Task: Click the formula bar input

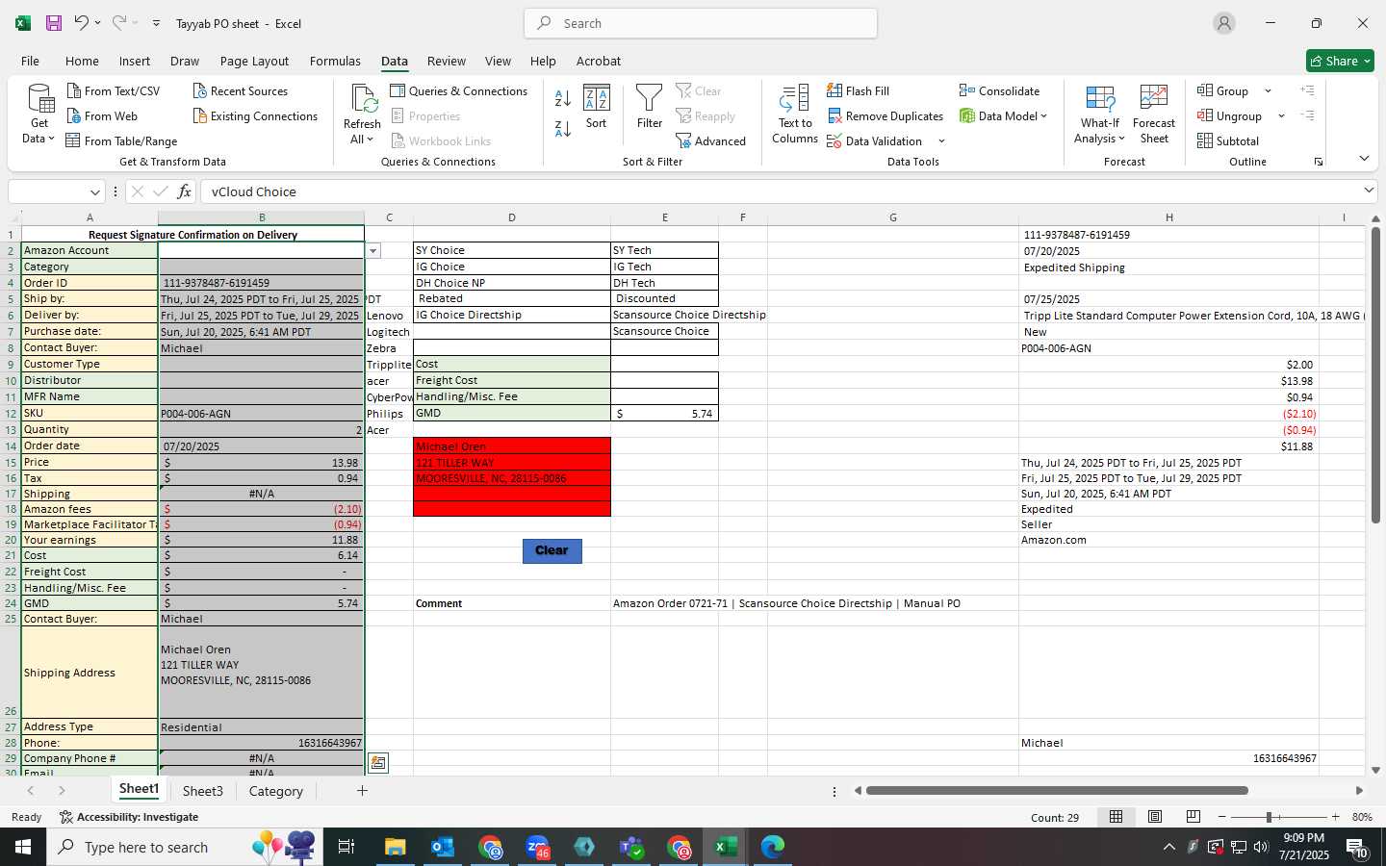Action: 780,191
